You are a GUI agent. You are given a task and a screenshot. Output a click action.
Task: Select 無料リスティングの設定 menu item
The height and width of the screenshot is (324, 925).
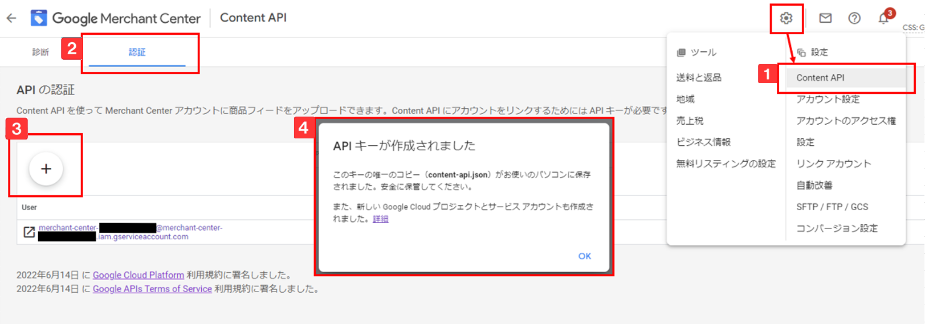point(726,164)
